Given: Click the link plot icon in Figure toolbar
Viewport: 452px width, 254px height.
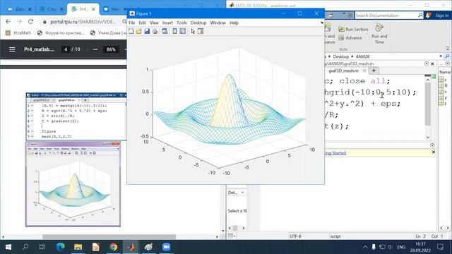Looking at the screenshot, I should pyautogui.click(x=165, y=31).
